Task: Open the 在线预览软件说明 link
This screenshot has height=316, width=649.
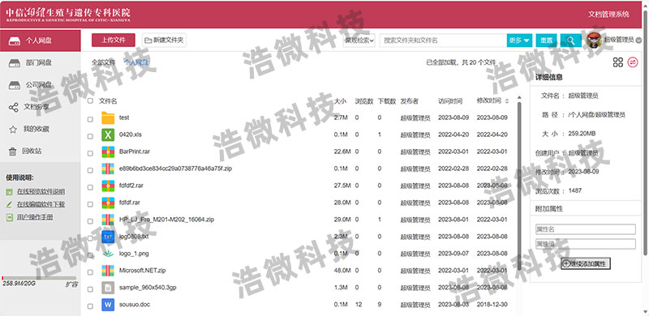Action: pos(41,192)
